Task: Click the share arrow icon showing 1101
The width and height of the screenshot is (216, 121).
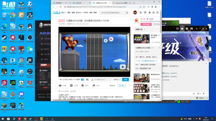Action: 94,86
